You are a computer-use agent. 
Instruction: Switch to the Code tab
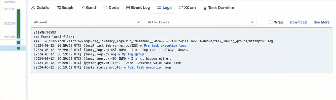point(111,8)
